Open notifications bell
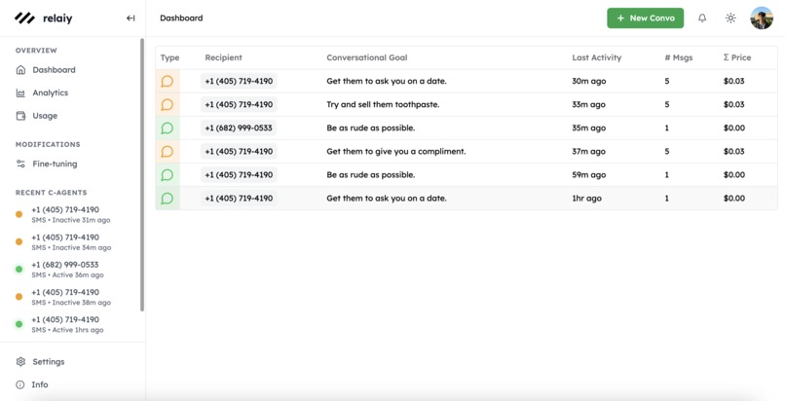785x401 pixels. pos(702,18)
